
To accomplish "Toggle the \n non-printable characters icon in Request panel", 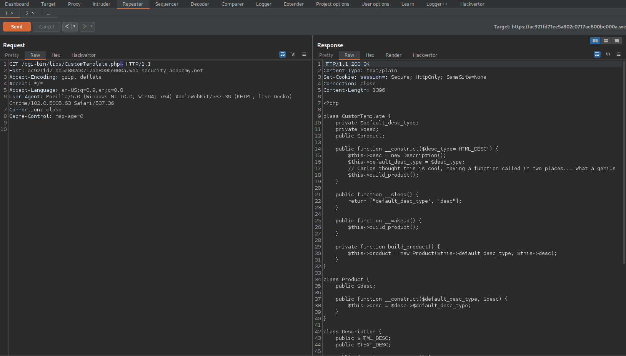I will click(293, 55).
